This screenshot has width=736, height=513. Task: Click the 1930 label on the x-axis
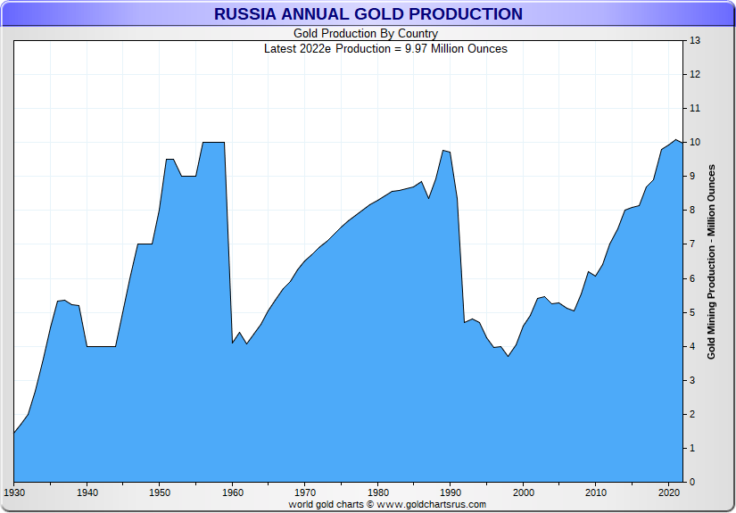14,492
